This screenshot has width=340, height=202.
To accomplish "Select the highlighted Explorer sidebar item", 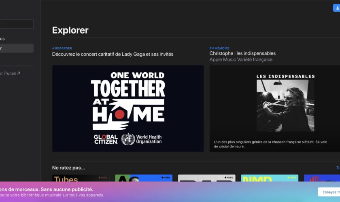I will pyautogui.click(x=17, y=48).
